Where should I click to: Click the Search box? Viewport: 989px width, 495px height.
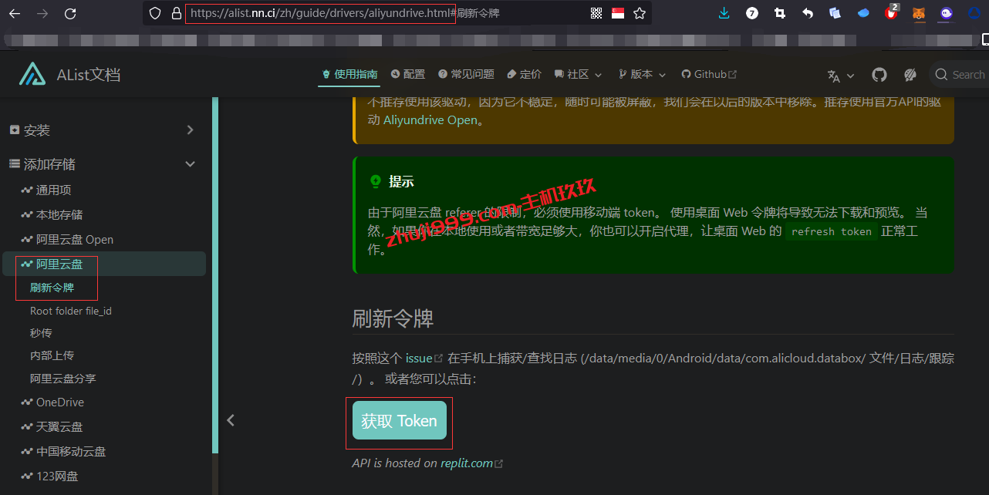pyautogui.click(x=959, y=75)
